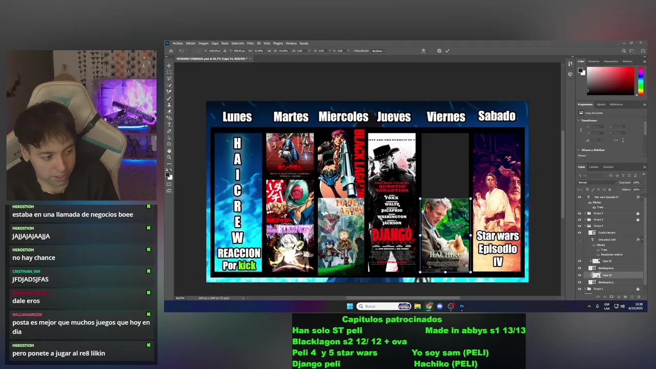Select the Path Selection arrow tool
656x369 pixels.
[x=169, y=137]
